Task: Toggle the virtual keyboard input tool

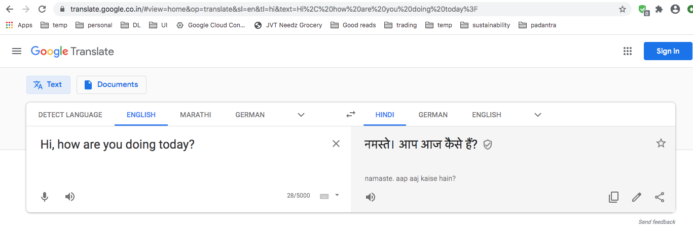Action: tap(324, 196)
